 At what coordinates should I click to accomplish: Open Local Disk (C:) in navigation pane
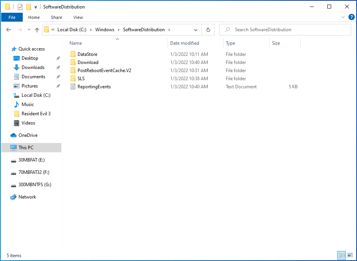36,95
